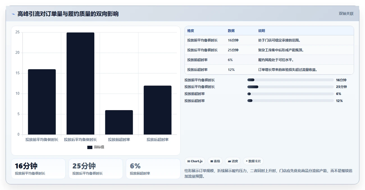The width and height of the screenshot is (365, 190).
Task: Click the summary paragraph starting 柱形展示订单规模
Action: click(268, 173)
